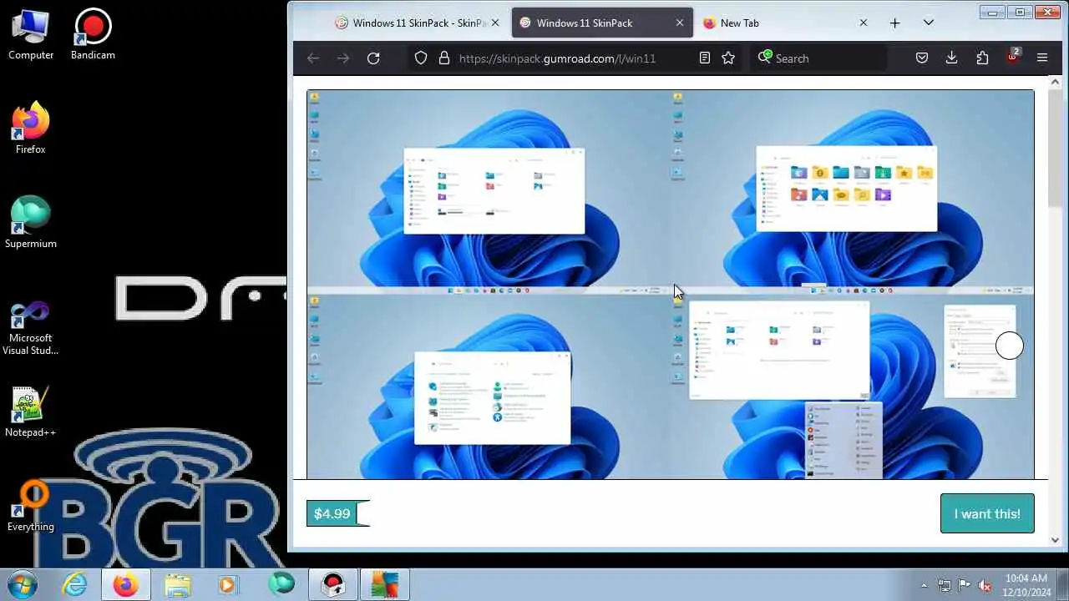Maximize the Firefox window

pos(1020,12)
